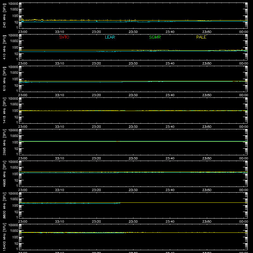Select the 245 MHz [SFU] axis title
The height and width of the screenshot is (253, 253).
[4, 15]
